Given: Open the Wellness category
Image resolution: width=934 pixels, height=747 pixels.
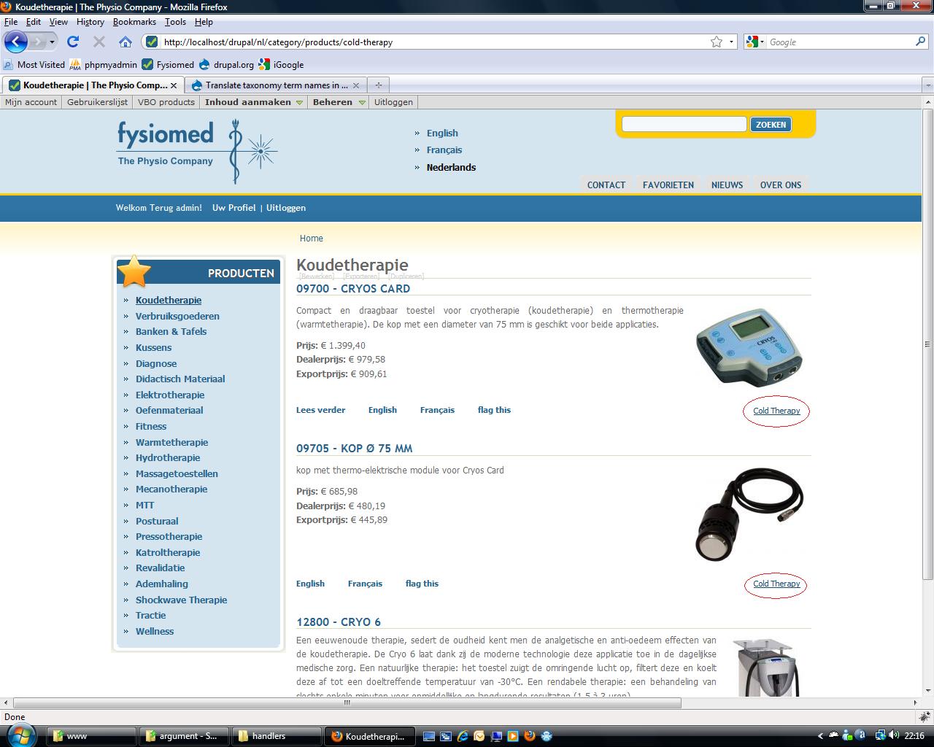Looking at the screenshot, I should click(155, 631).
